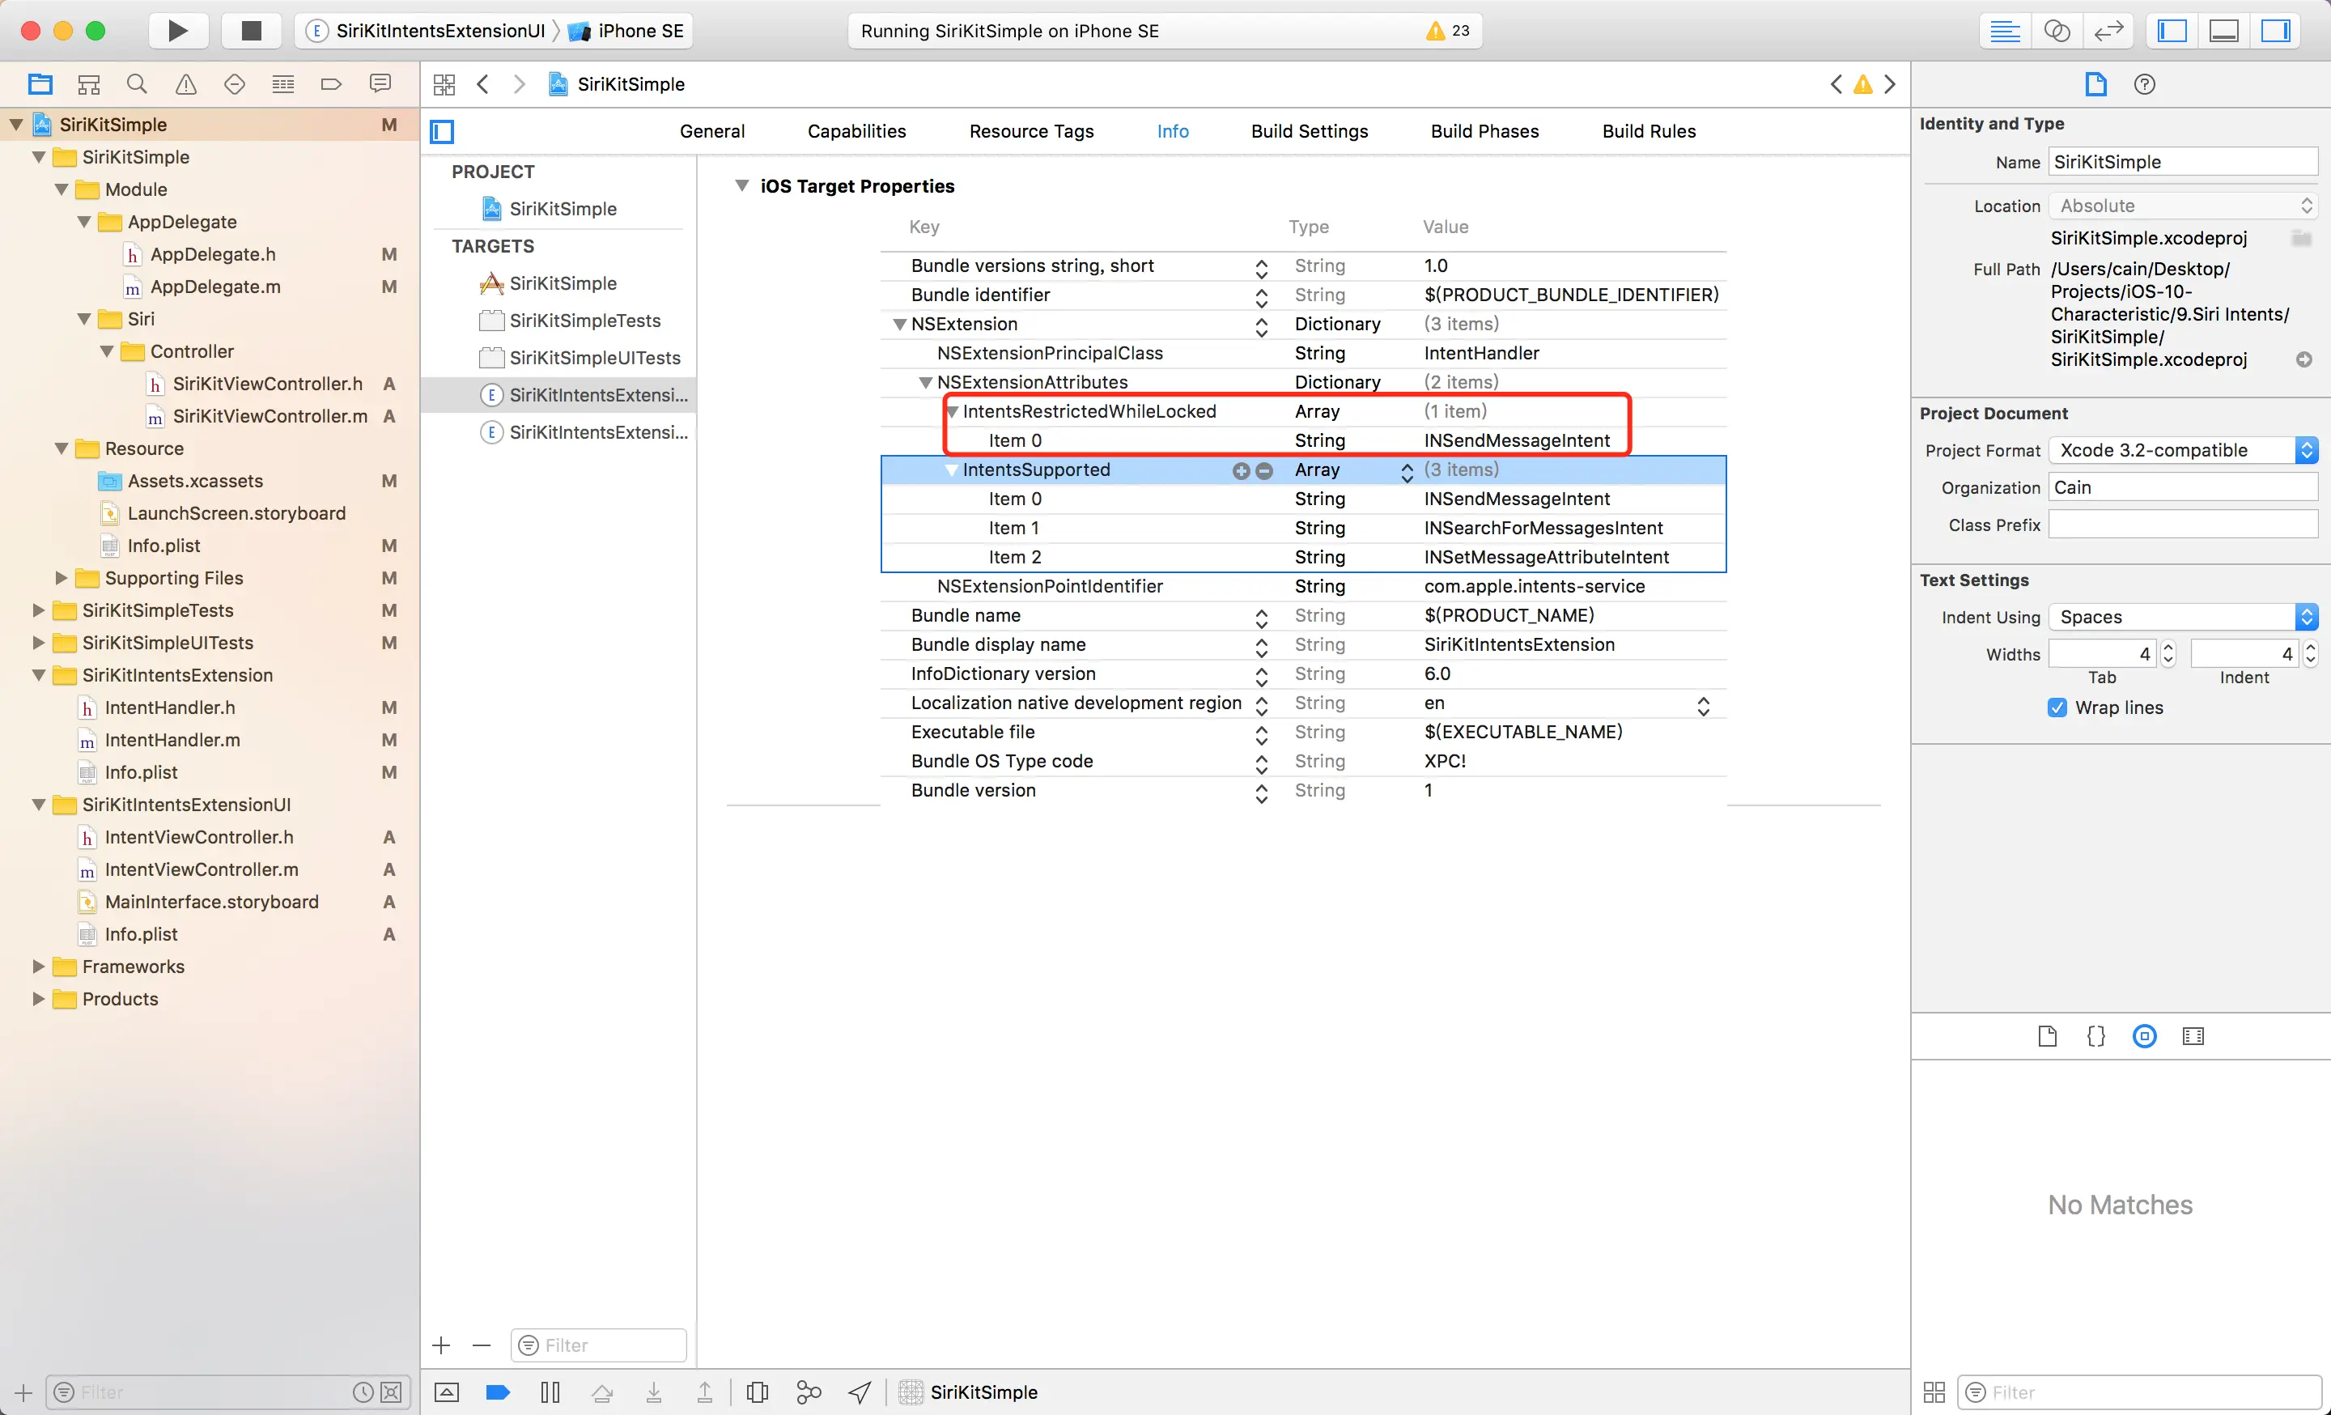Click the Debug View Hierarchy icon

[757, 1392]
